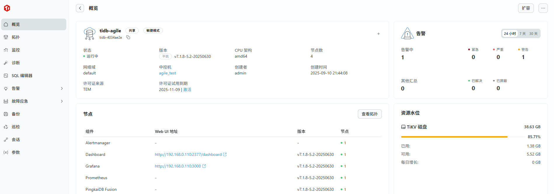Switch alert range to 30 天
Screen dimensions: 554x194
click(533, 34)
